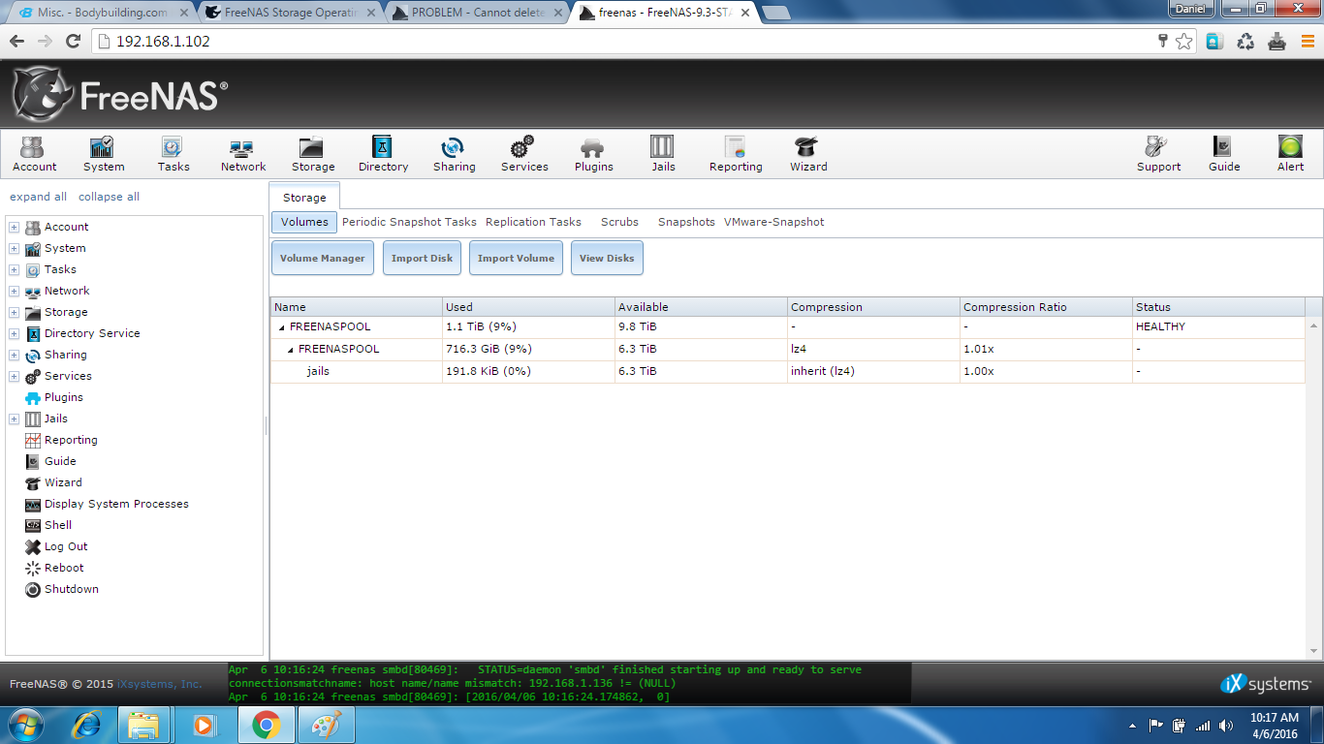This screenshot has width=1324, height=744.
Task: Switch to the Scrubs tab
Action: [619, 222]
